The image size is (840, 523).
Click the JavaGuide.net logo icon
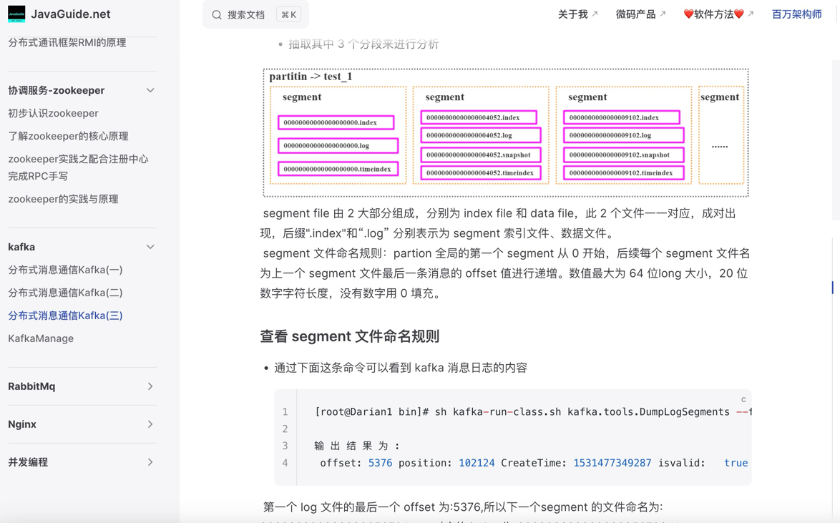click(16, 14)
